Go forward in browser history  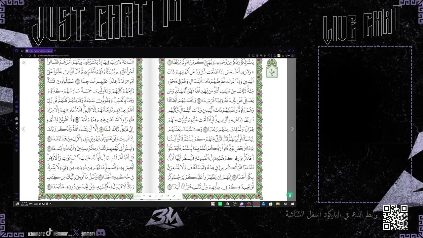point(26,56)
